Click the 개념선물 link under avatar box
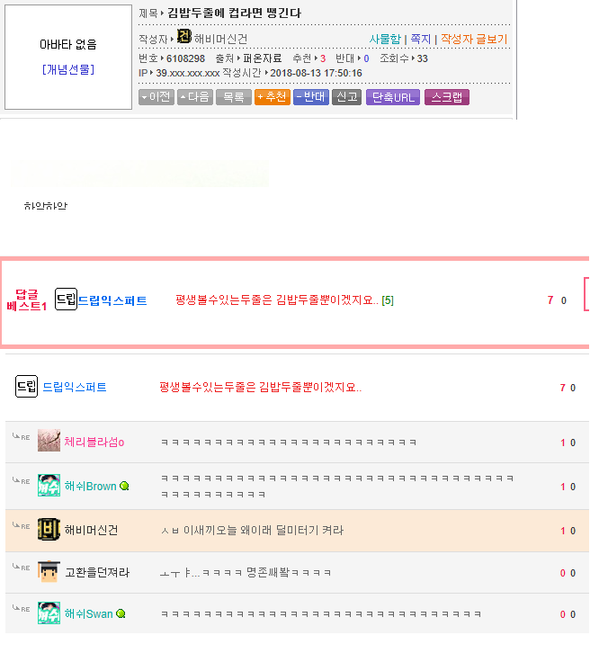 click(67, 69)
